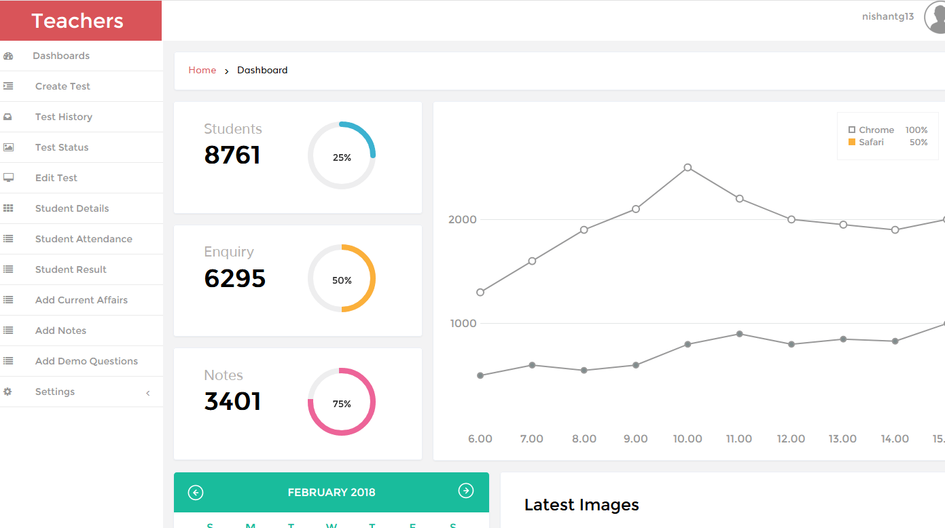Go to previous month in calendar

click(196, 493)
